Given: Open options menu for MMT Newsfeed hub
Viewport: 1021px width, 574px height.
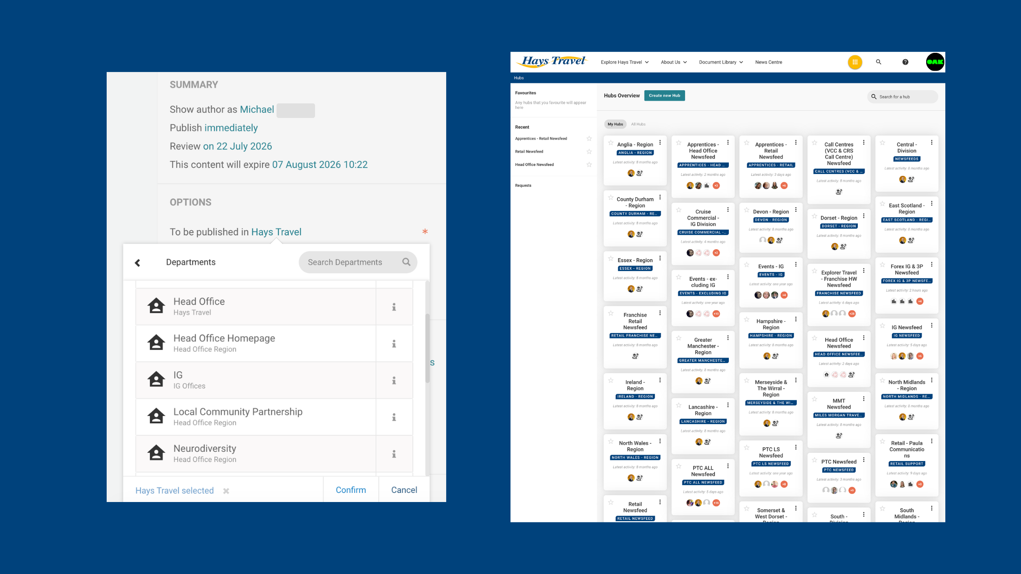Looking at the screenshot, I should (864, 399).
